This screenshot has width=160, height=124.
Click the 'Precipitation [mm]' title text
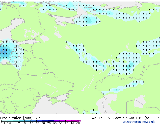point(16,118)
